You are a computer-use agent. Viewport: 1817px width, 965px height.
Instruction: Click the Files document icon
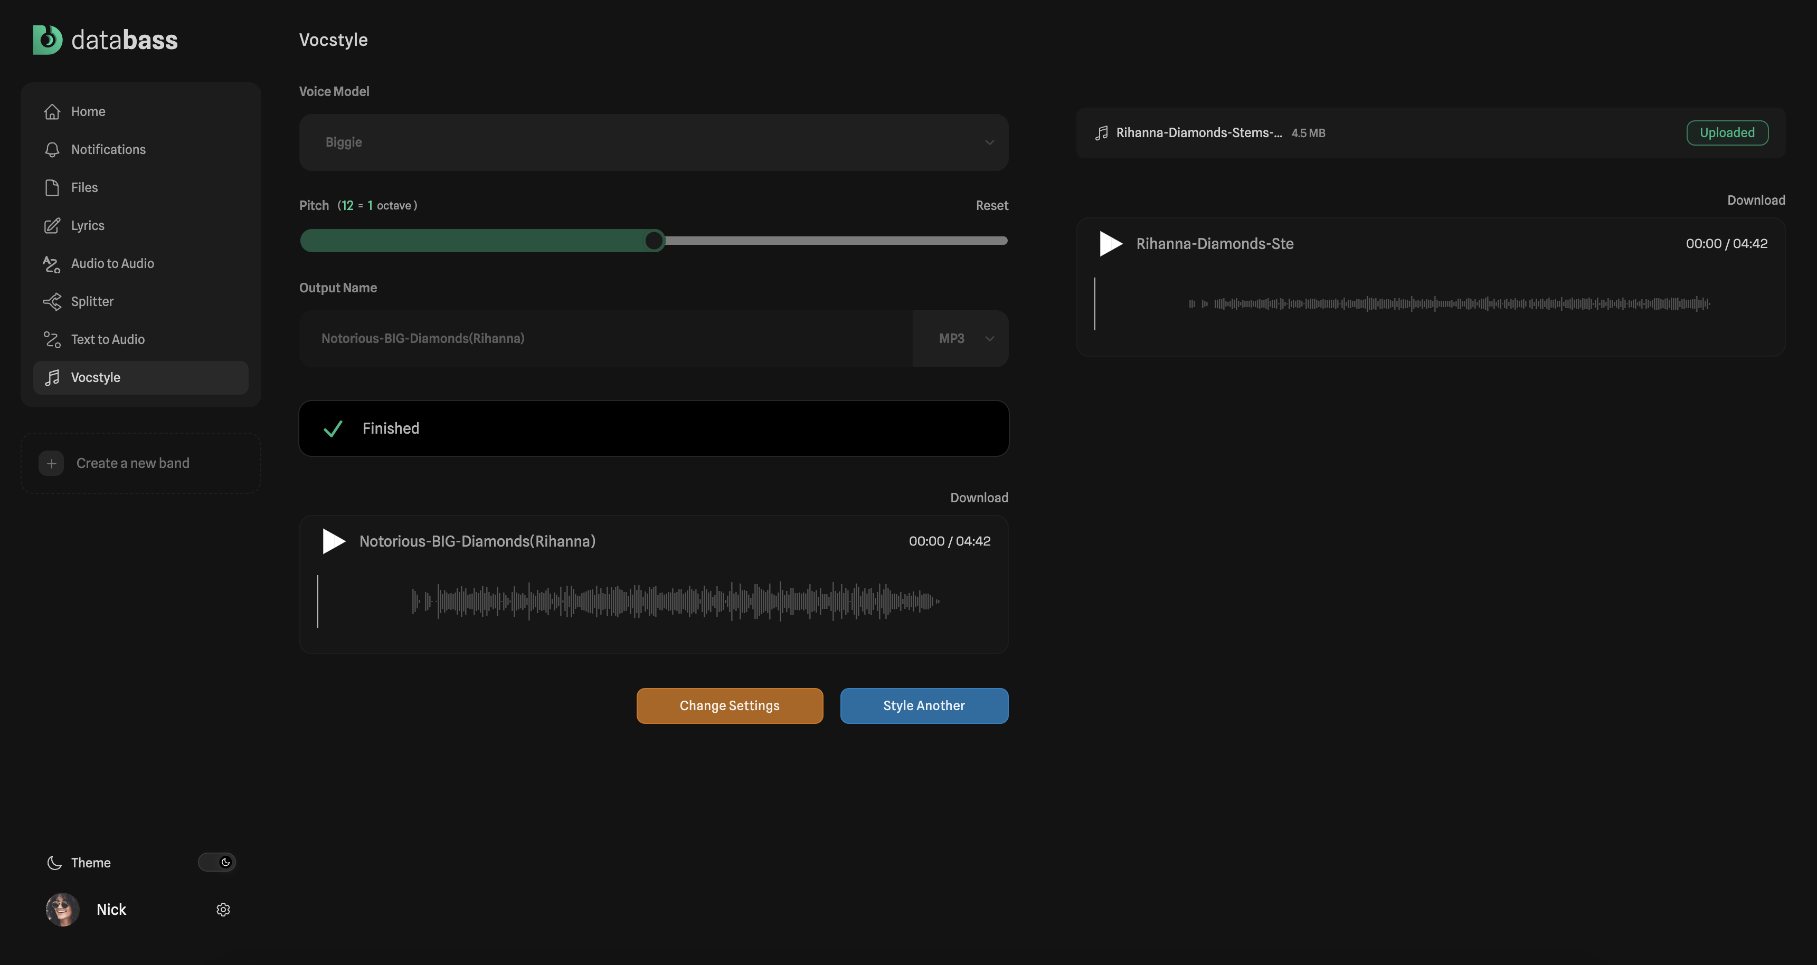point(52,187)
